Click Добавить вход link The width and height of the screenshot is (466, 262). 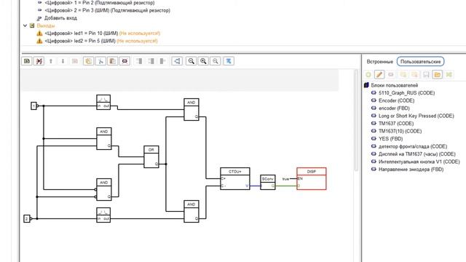(x=60, y=18)
